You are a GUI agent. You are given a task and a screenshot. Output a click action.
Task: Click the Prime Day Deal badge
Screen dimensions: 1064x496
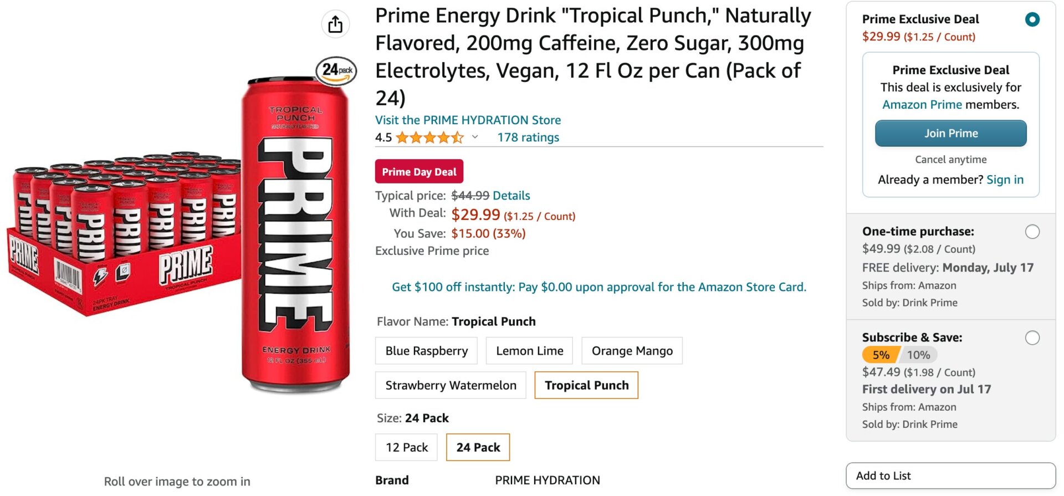tap(419, 171)
